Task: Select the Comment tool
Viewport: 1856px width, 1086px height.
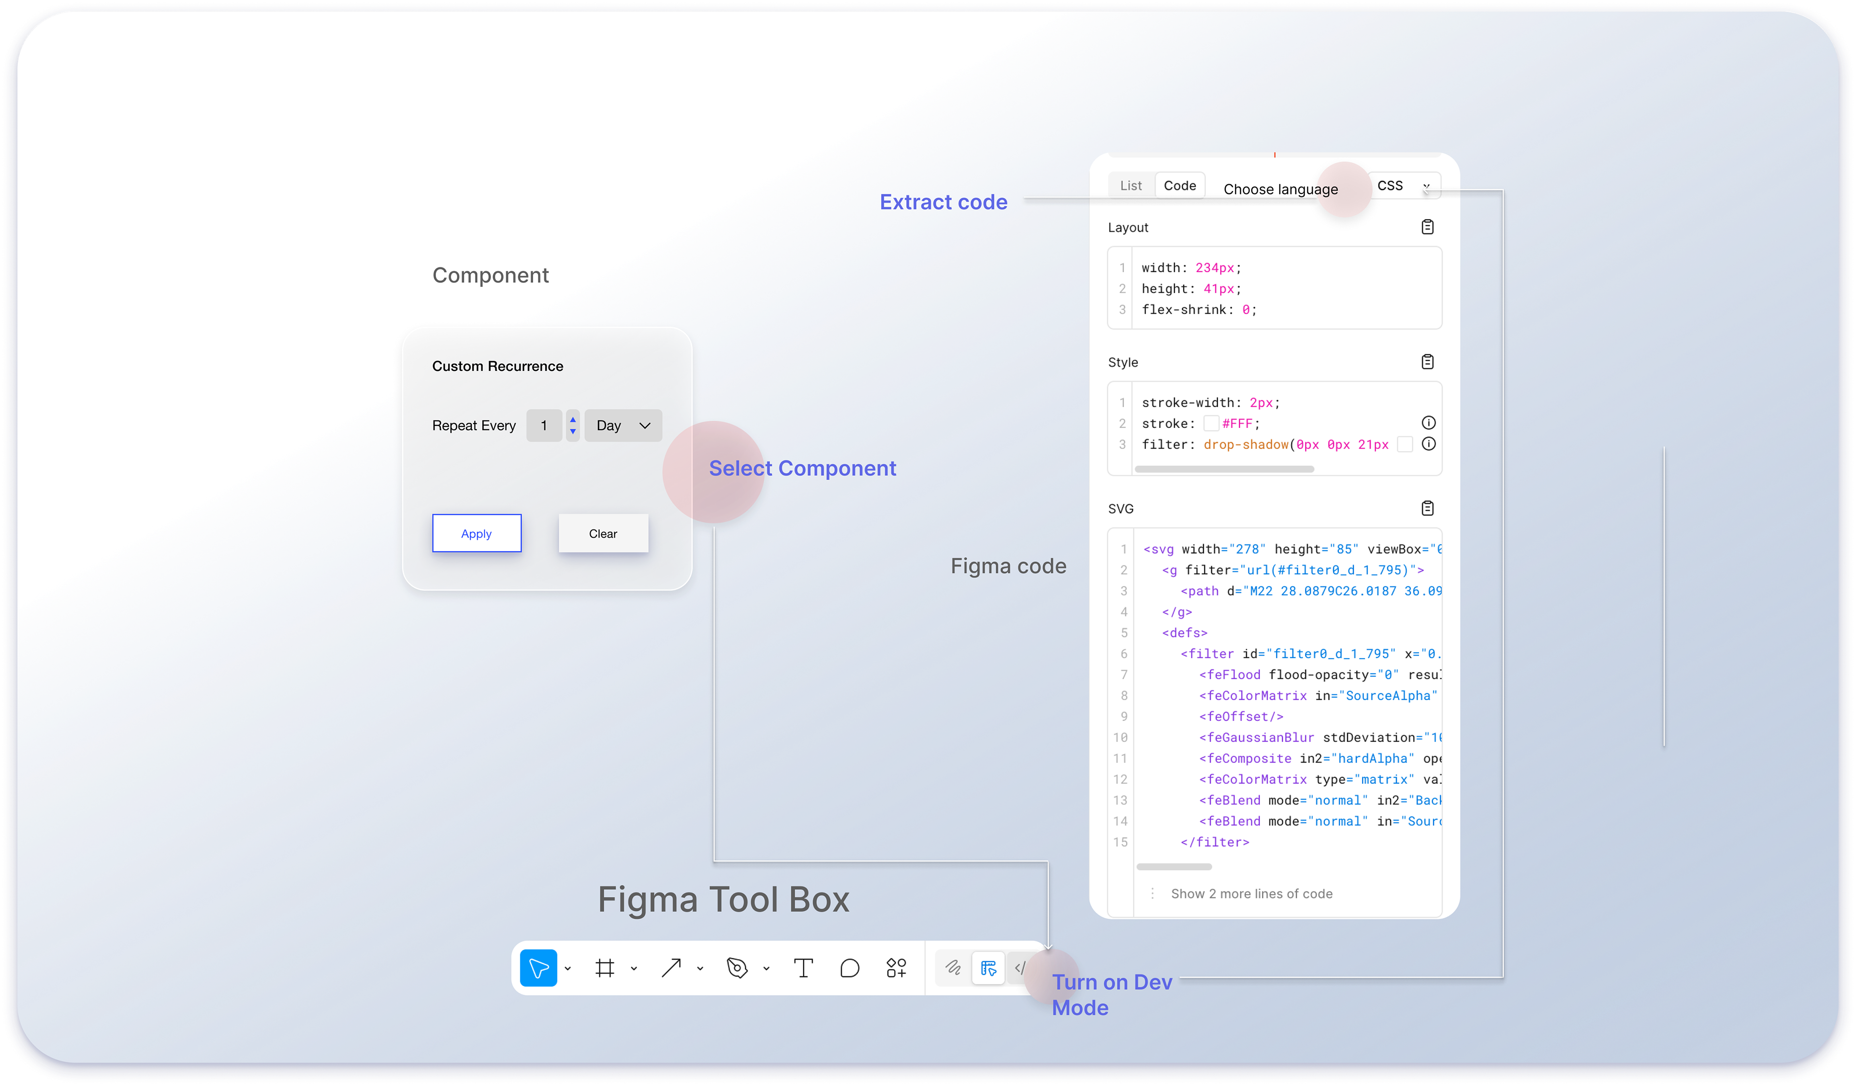Action: (x=849, y=968)
